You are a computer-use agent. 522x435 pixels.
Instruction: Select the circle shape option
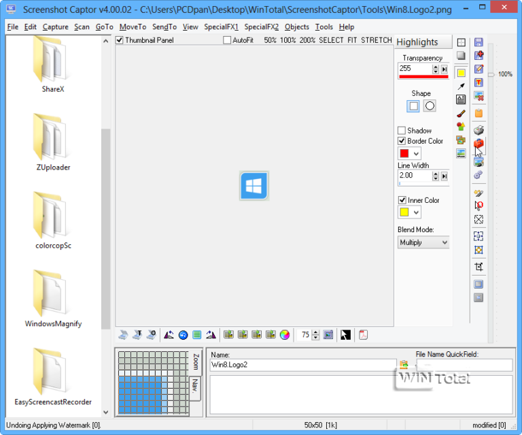point(430,106)
